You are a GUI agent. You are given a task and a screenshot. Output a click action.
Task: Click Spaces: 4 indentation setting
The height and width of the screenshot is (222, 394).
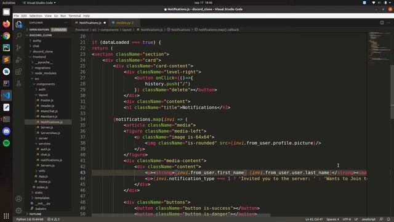pyautogui.click(x=332, y=220)
